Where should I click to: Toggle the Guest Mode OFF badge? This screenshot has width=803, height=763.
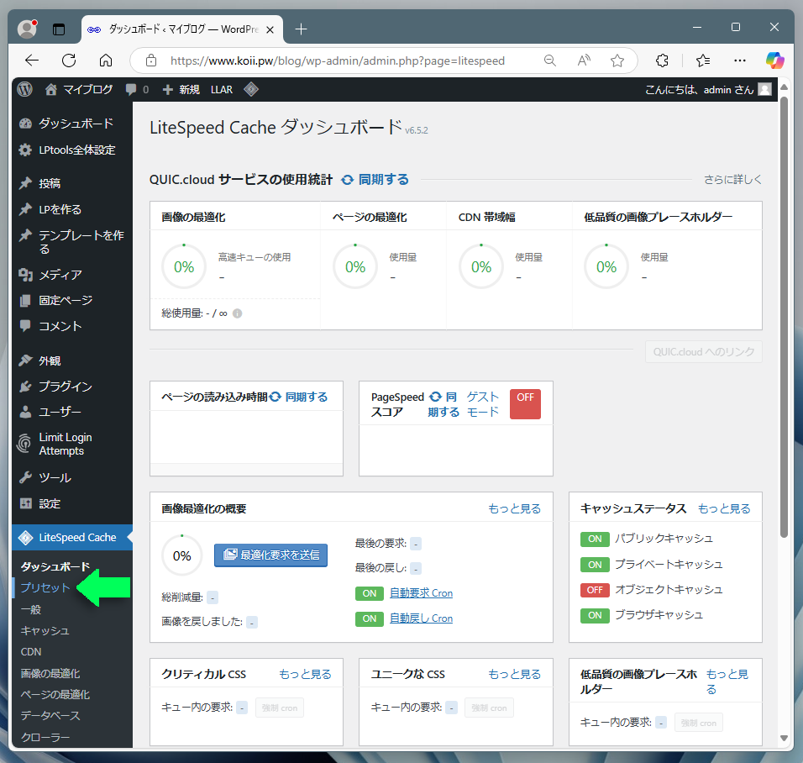click(525, 404)
